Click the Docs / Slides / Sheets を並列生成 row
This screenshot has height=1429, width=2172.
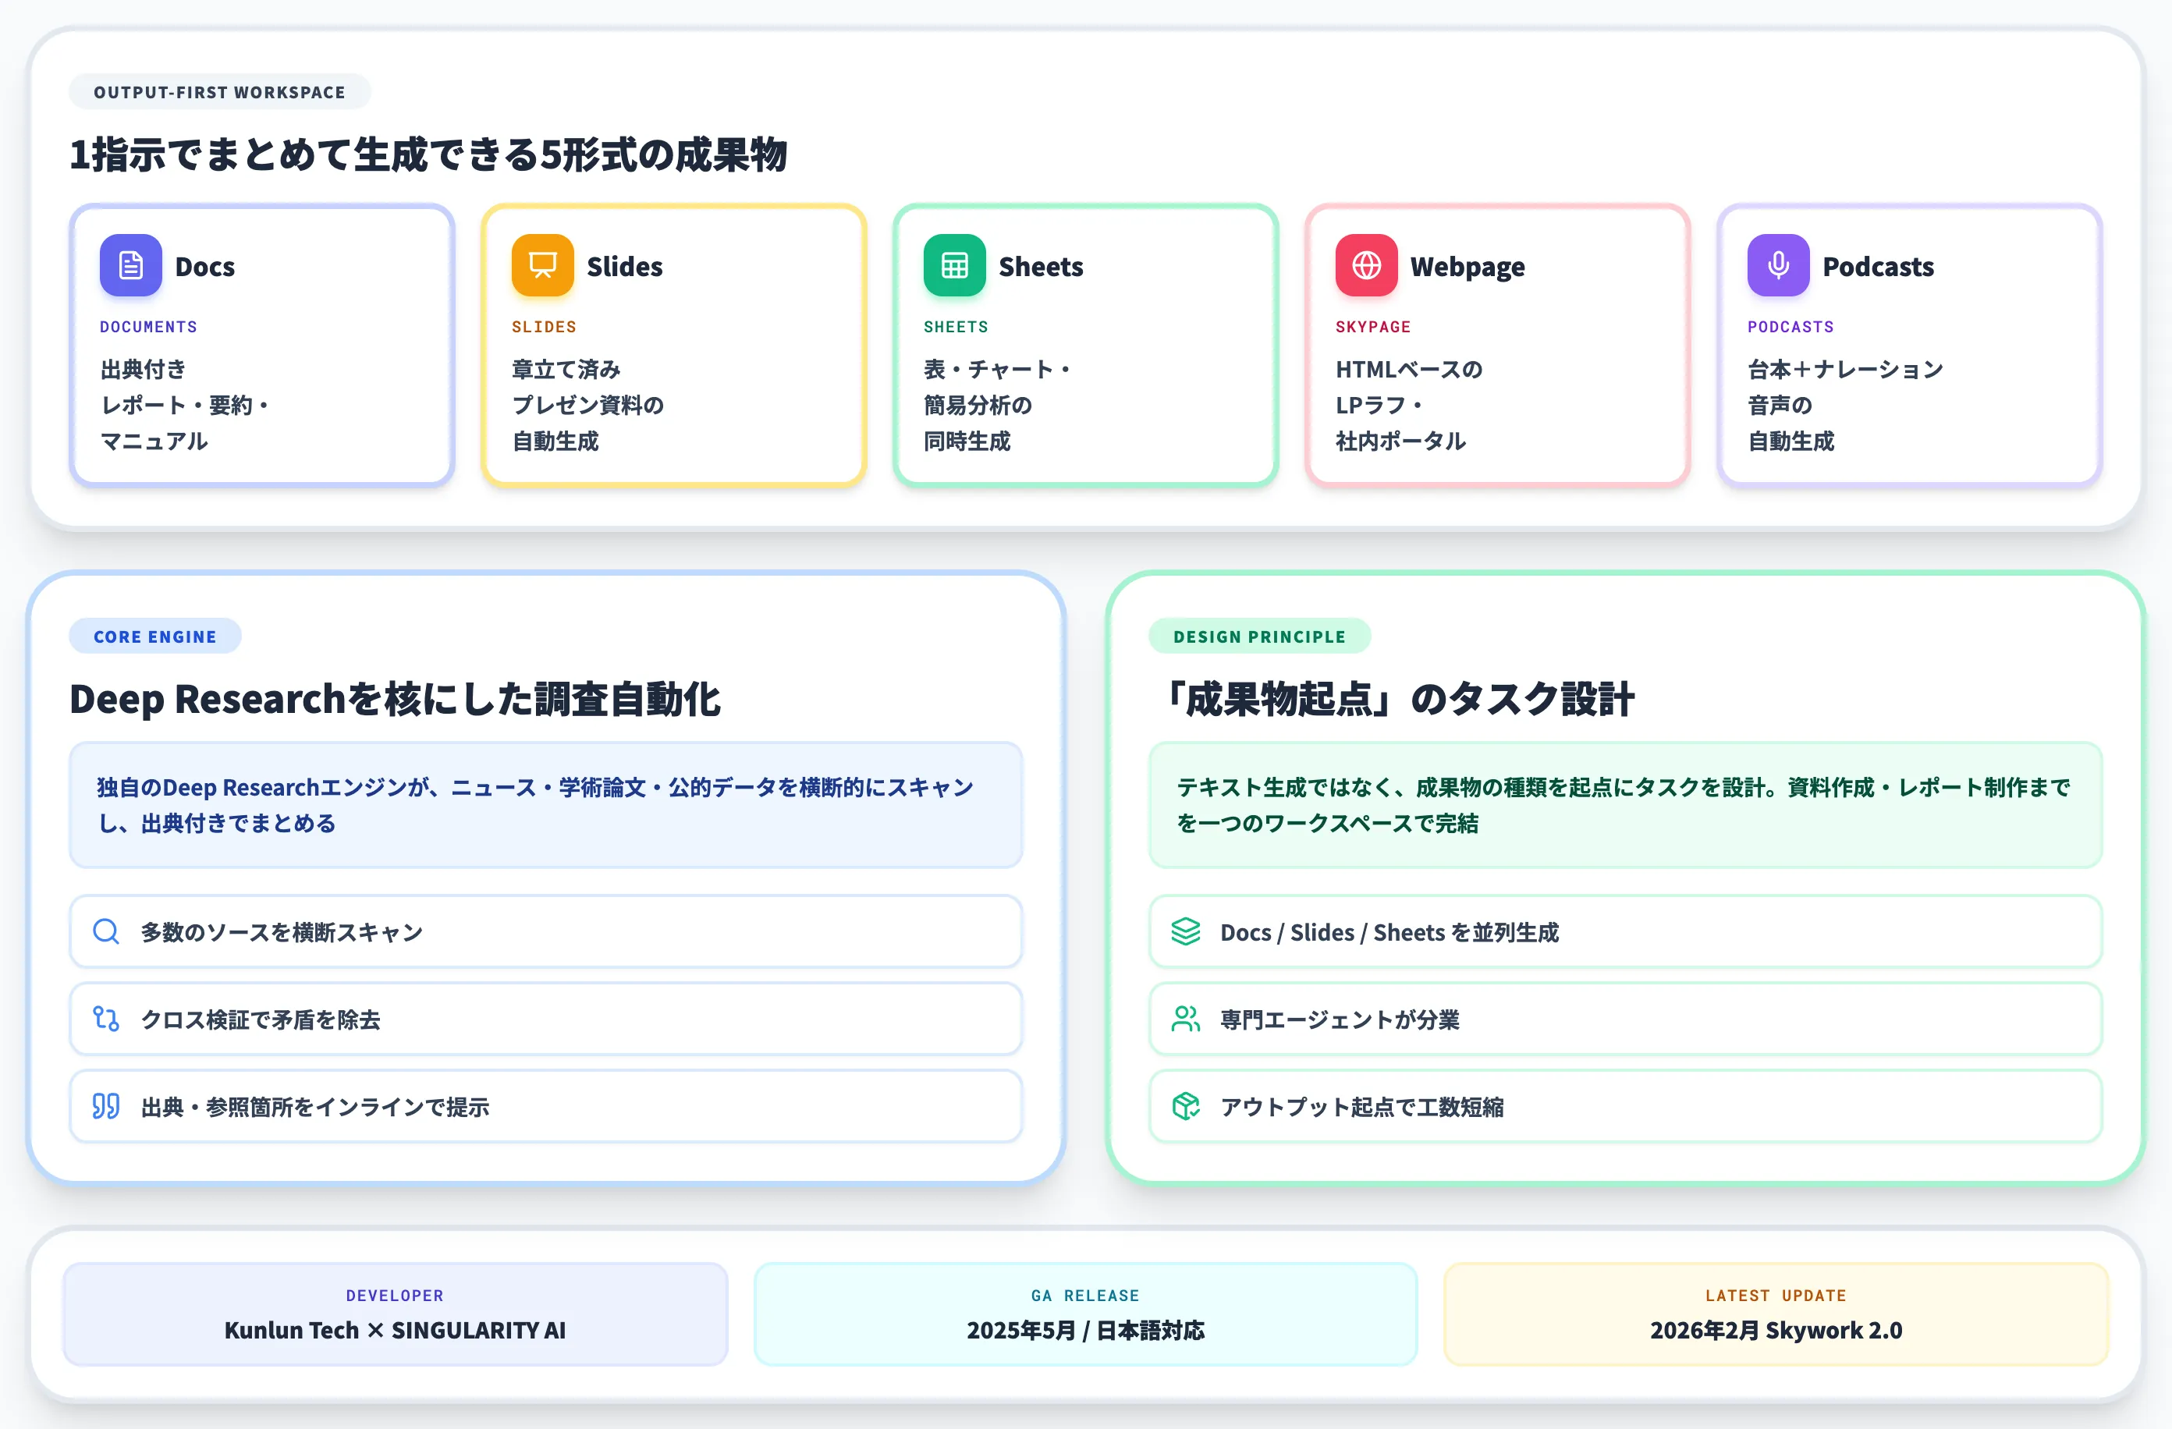(1625, 931)
